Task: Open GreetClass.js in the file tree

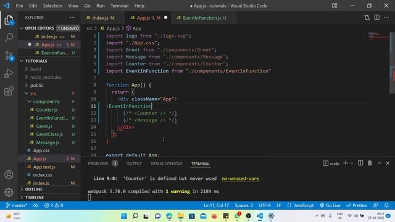Action: pyautogui.click(x=49, y=134)
